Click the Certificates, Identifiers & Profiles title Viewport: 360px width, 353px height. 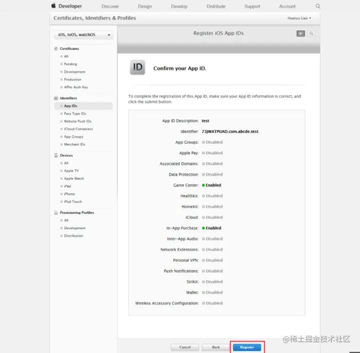pyautogui.click(x=94, y=18)
